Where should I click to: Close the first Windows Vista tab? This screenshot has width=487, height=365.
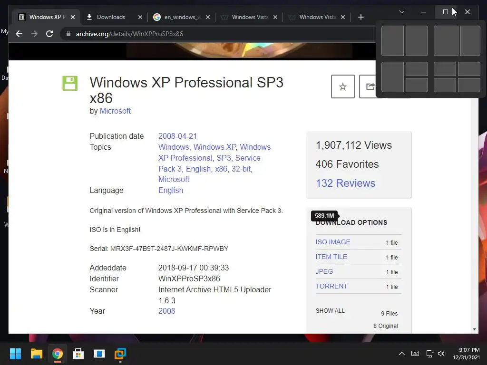coord(275,17)
